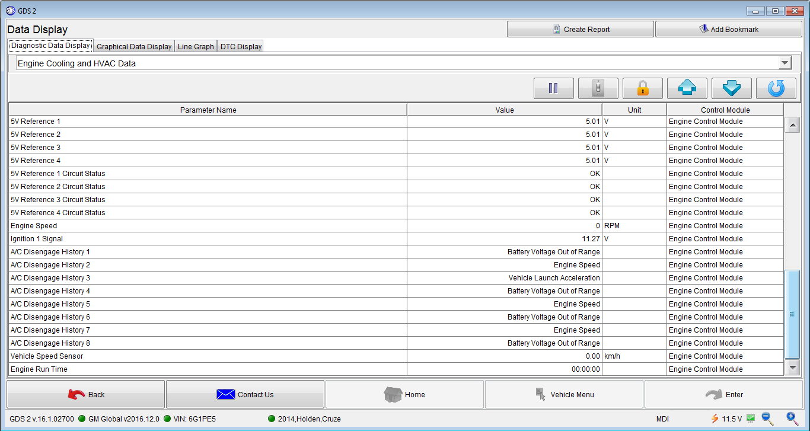This screenshot has height=431, width=810.
Task: Open Contact Us envelope button
Action: click(245, 394)
